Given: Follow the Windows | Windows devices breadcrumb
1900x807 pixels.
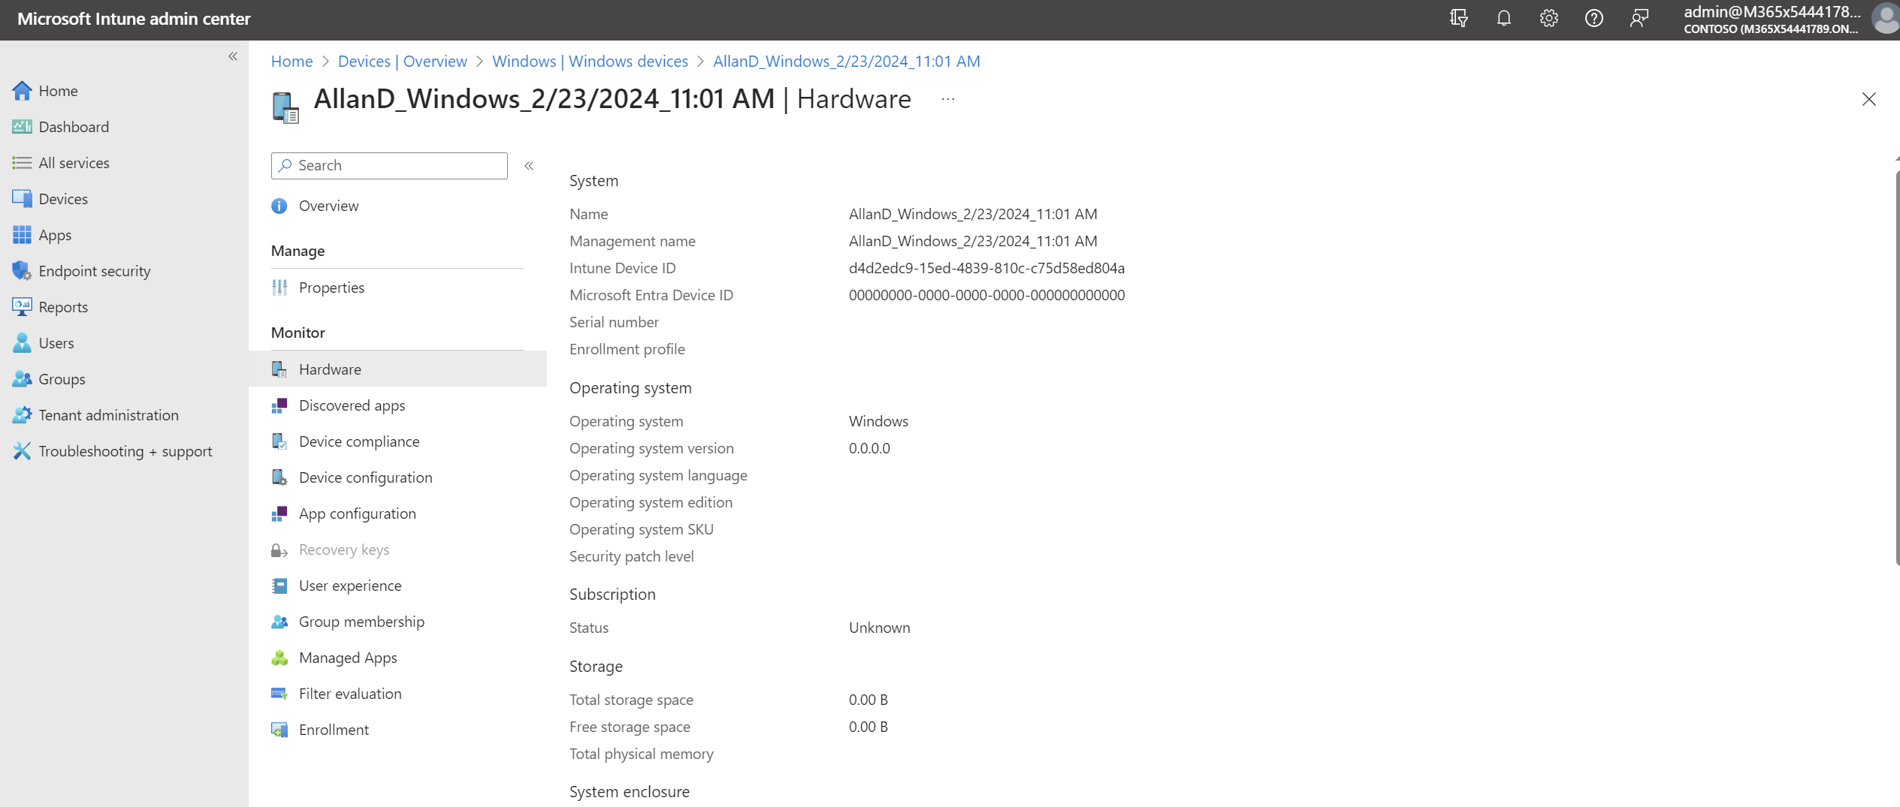Looking at the screenshot, I should point(590,61).
